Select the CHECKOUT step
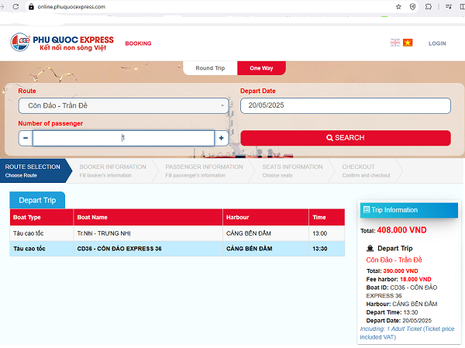The height and width of the screenshot is (348, 465). point(366,171)
